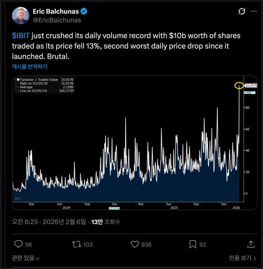Click '게시물 번역하기' to translate the post
Viewport: 263px width, 269px height.
tap(30, 66)
